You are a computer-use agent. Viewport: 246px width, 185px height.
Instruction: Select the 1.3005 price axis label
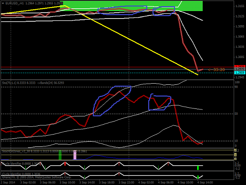240,57
